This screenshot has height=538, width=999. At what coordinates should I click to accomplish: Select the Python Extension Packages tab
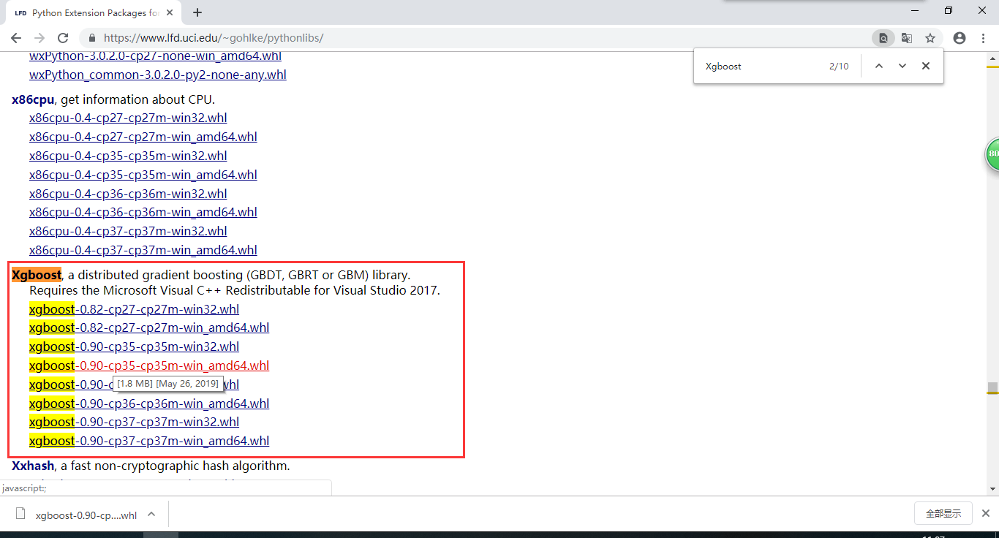[94, 12]
